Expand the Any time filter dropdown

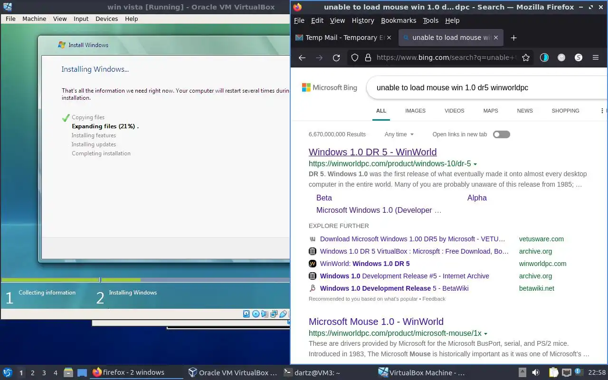[399, 134]
